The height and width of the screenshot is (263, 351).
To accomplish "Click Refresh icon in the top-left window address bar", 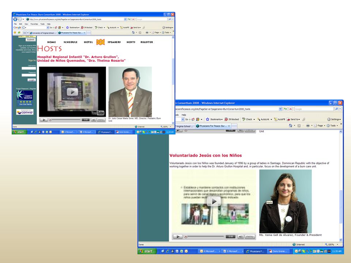I will coord(129,19).
